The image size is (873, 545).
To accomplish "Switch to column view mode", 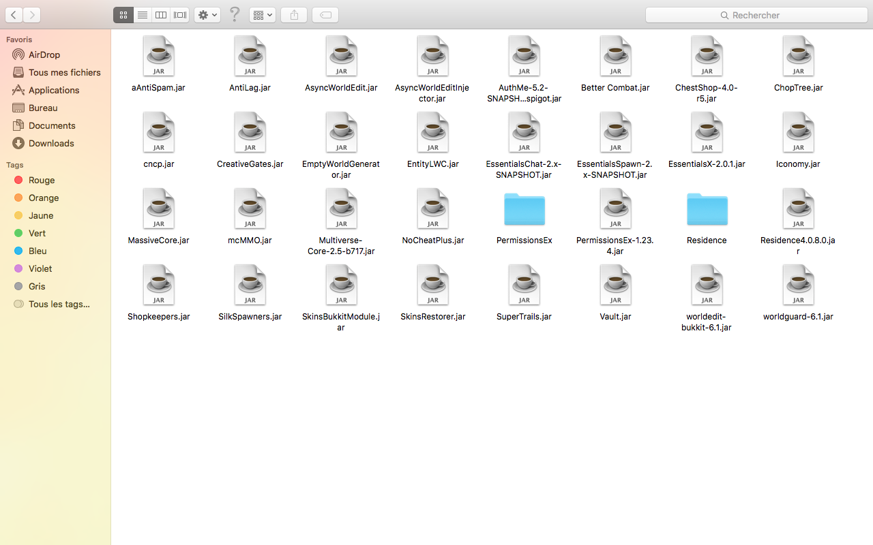I will (x=161, y=15).
